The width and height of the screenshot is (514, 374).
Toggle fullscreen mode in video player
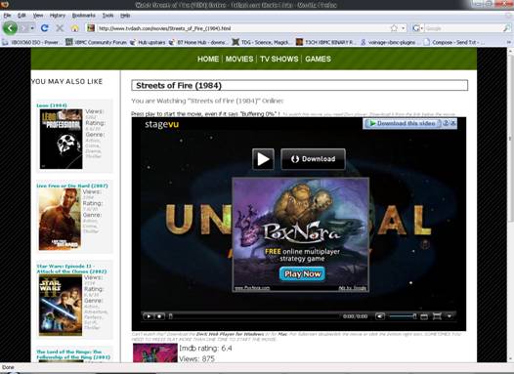437,316
